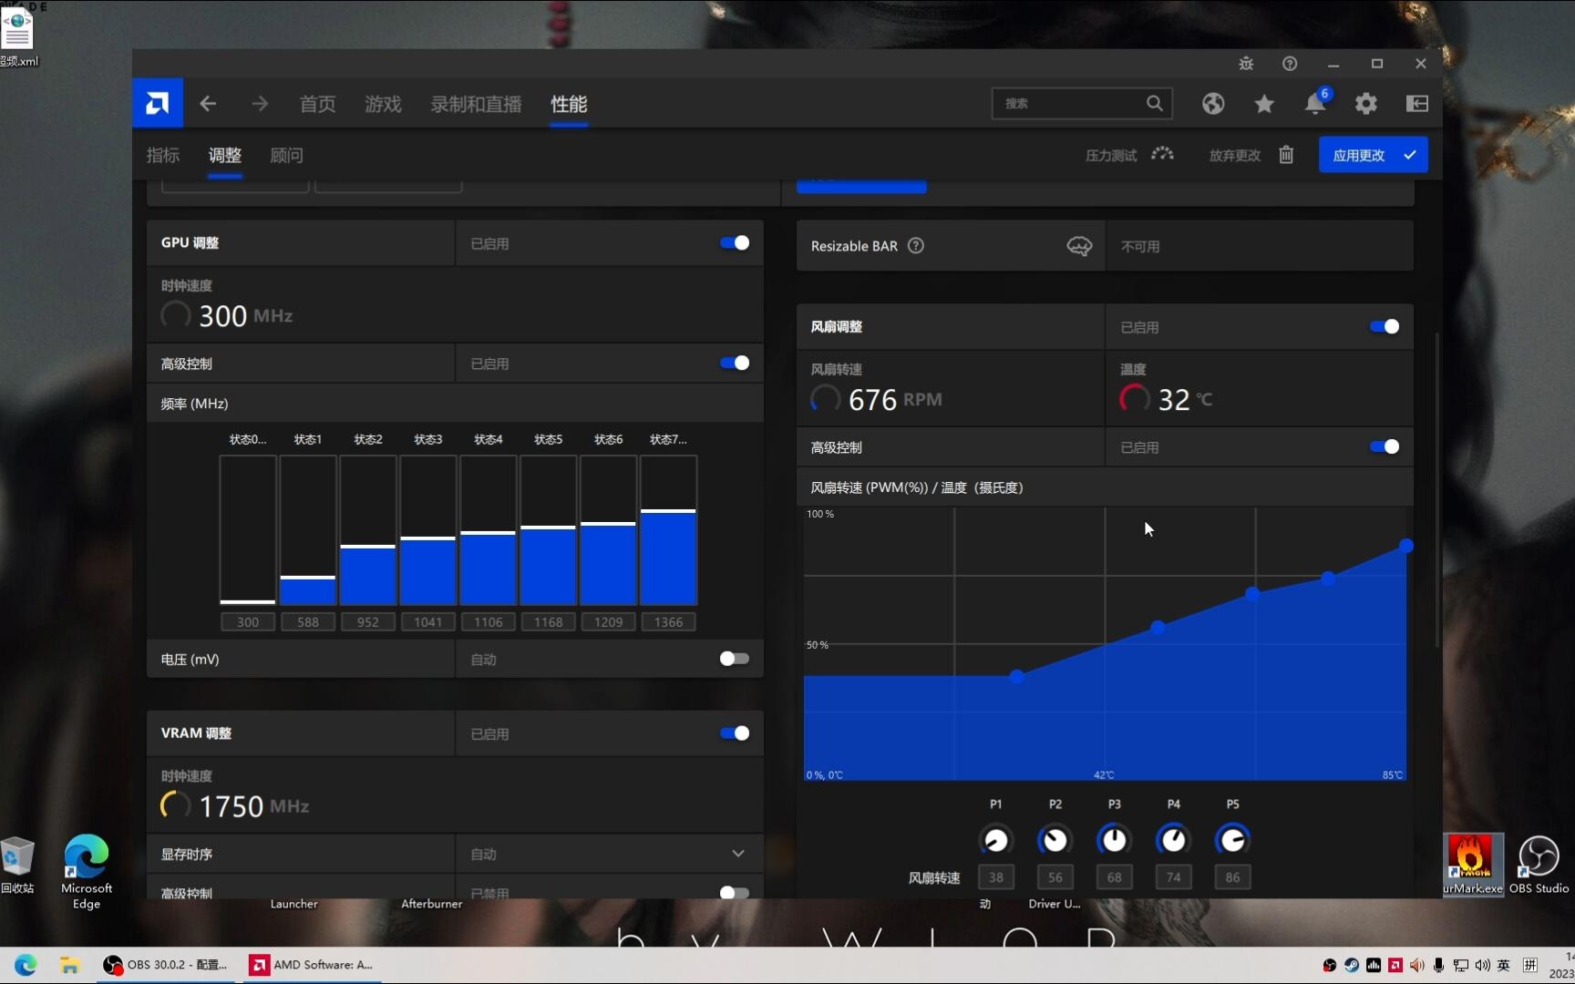Open the Recycle Bin desktop icon

(x=17, y=865)
